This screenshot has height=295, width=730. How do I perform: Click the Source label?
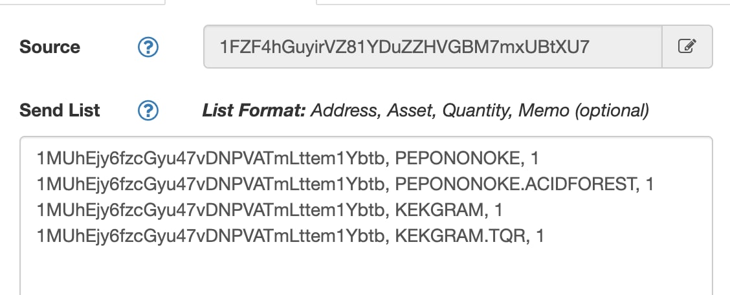[50, 47]
